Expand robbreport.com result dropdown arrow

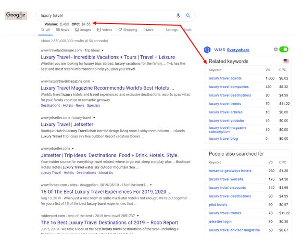[x=138, y=216]
